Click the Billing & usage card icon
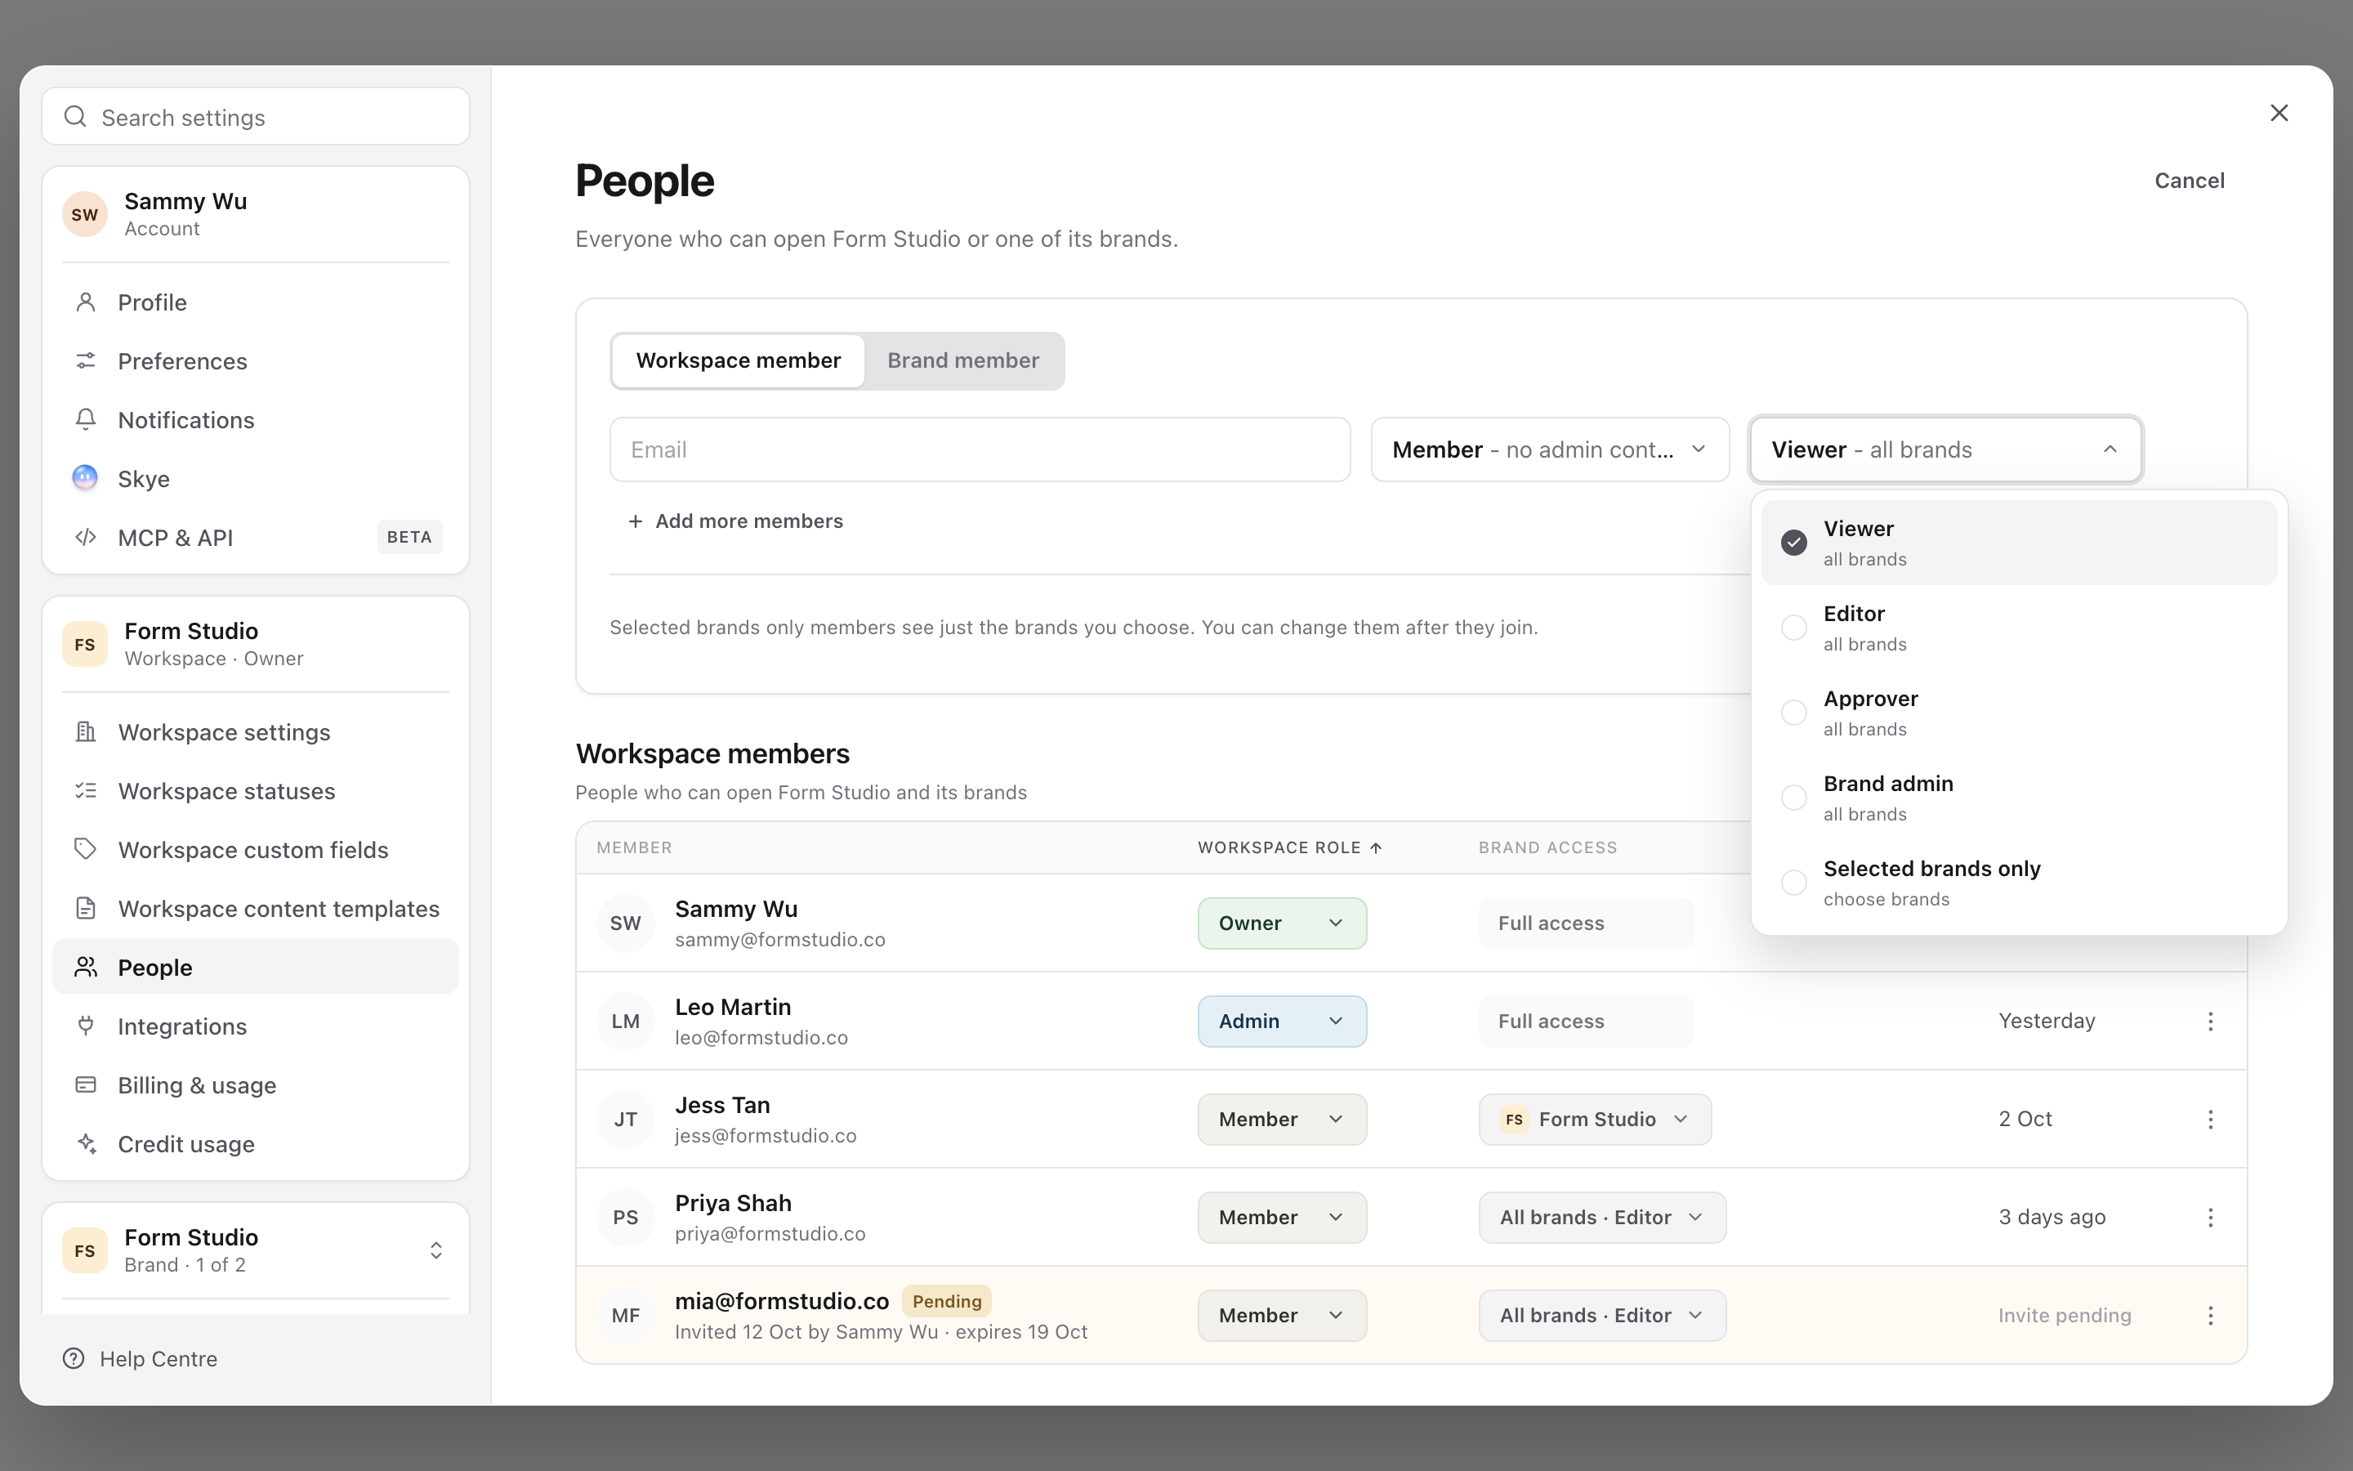This screenshot has width=2353, height=1471. [x=86, y=1084]
